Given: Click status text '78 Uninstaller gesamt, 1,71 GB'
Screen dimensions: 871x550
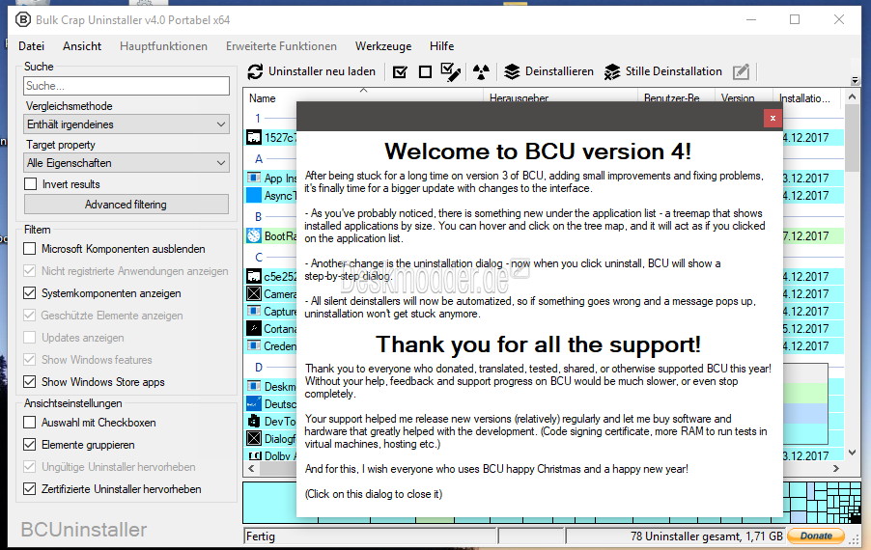Looking at the screenshot, I should 706,536.
